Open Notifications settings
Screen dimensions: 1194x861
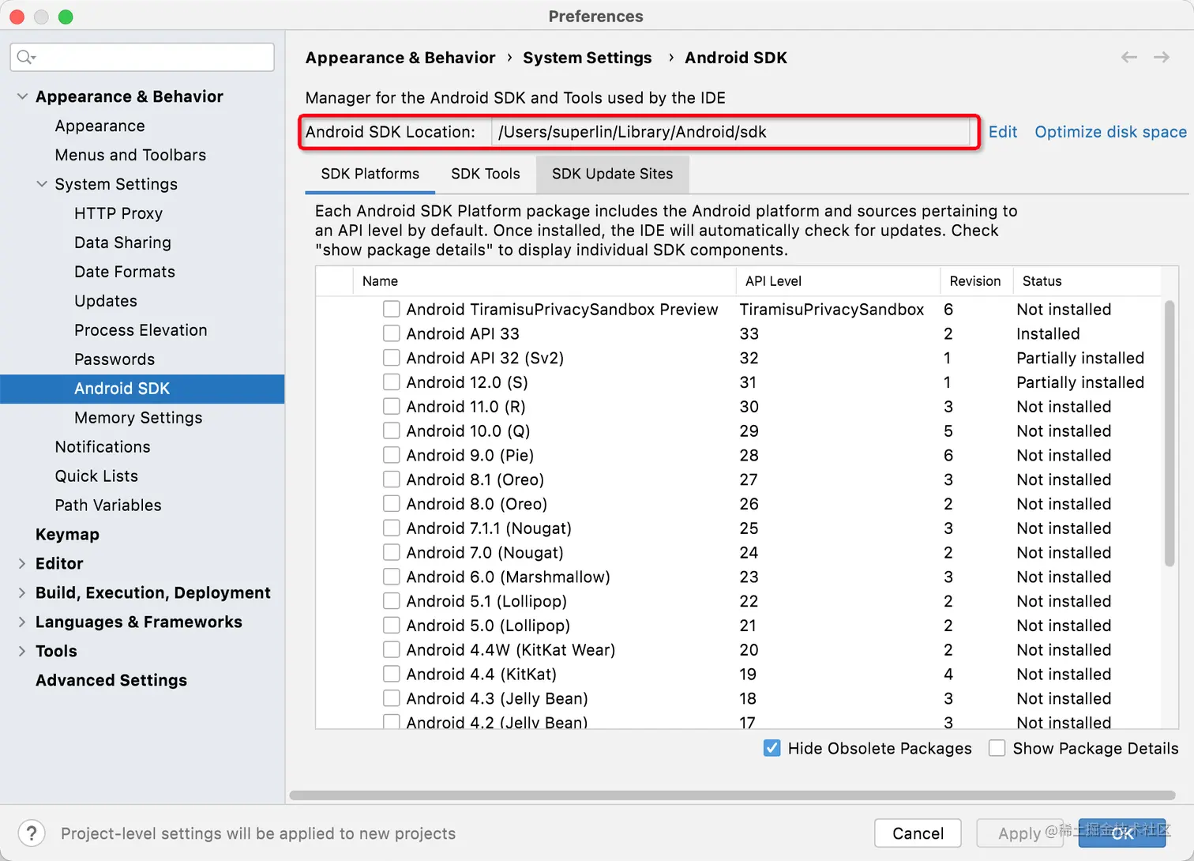pos(103,447)
